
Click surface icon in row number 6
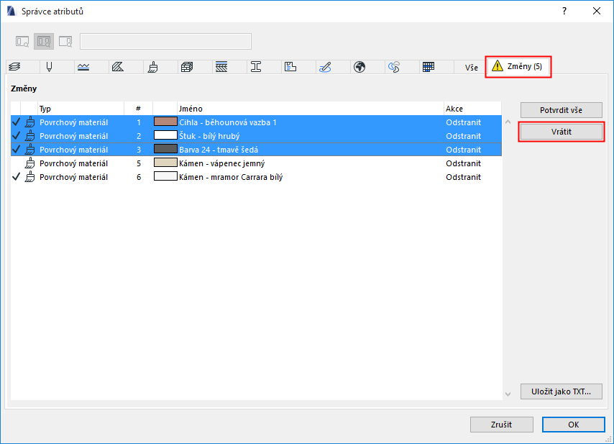tap(29, 177)
